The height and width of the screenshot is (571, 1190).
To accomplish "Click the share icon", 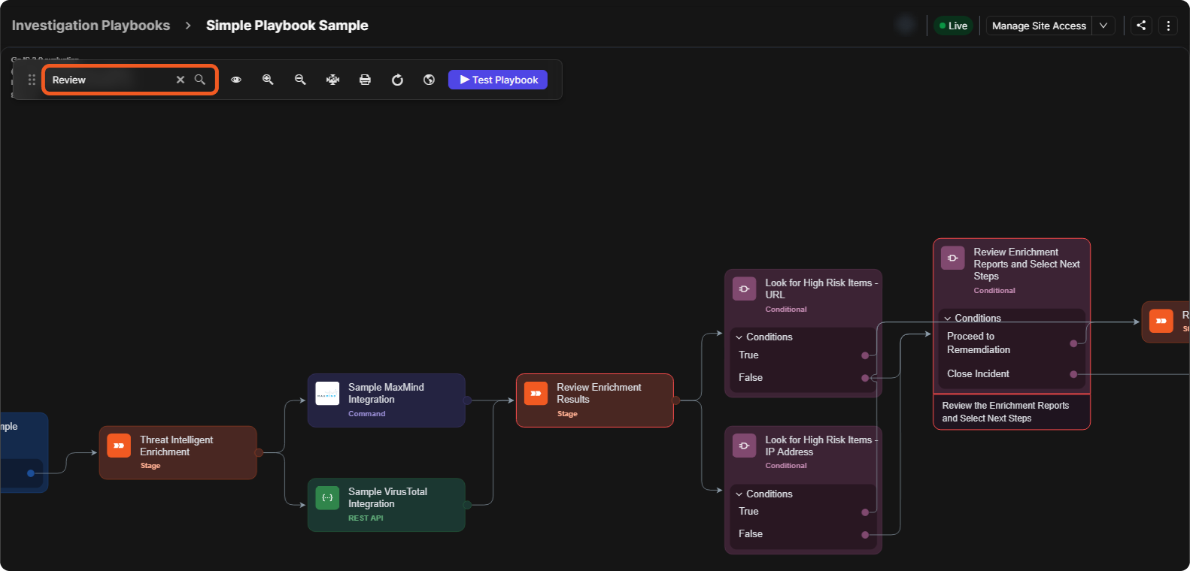I will [1141, 26].
